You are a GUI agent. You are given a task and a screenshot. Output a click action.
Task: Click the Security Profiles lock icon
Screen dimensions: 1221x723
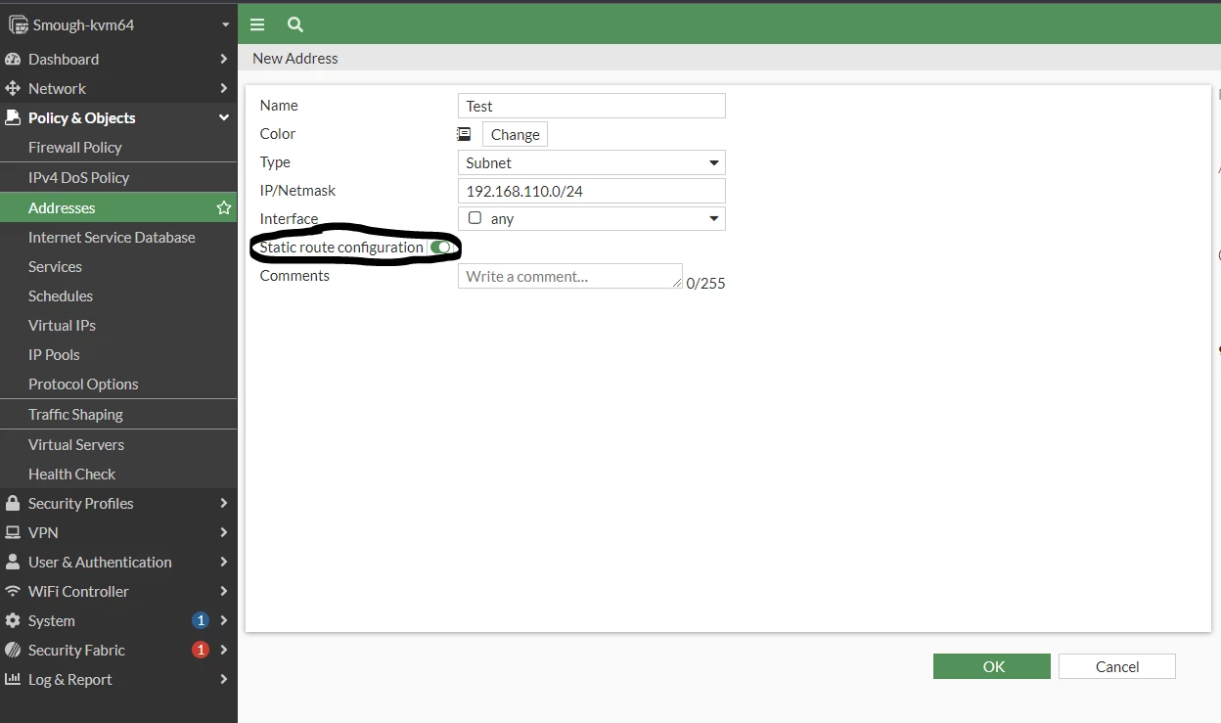(13, 503)
